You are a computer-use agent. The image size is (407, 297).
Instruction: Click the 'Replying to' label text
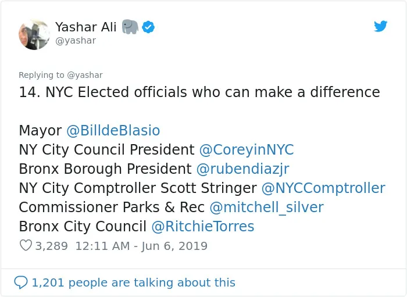coord(41,75)
